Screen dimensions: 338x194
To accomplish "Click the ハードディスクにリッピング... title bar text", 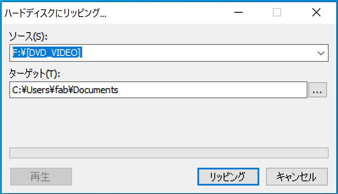I will [x=55, y=13].
